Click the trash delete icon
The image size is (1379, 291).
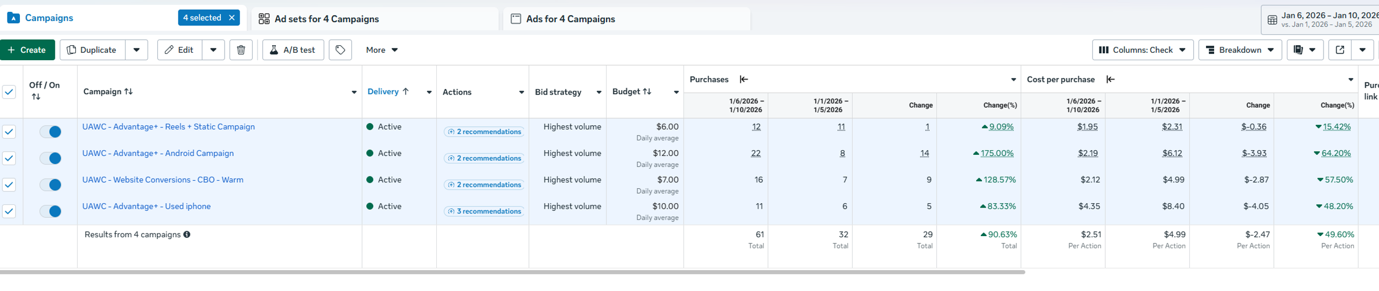pos(241,50)
